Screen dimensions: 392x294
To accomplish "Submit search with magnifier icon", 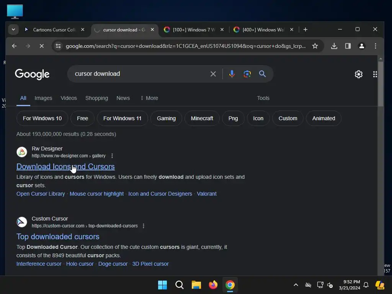I will pos(262,74).
